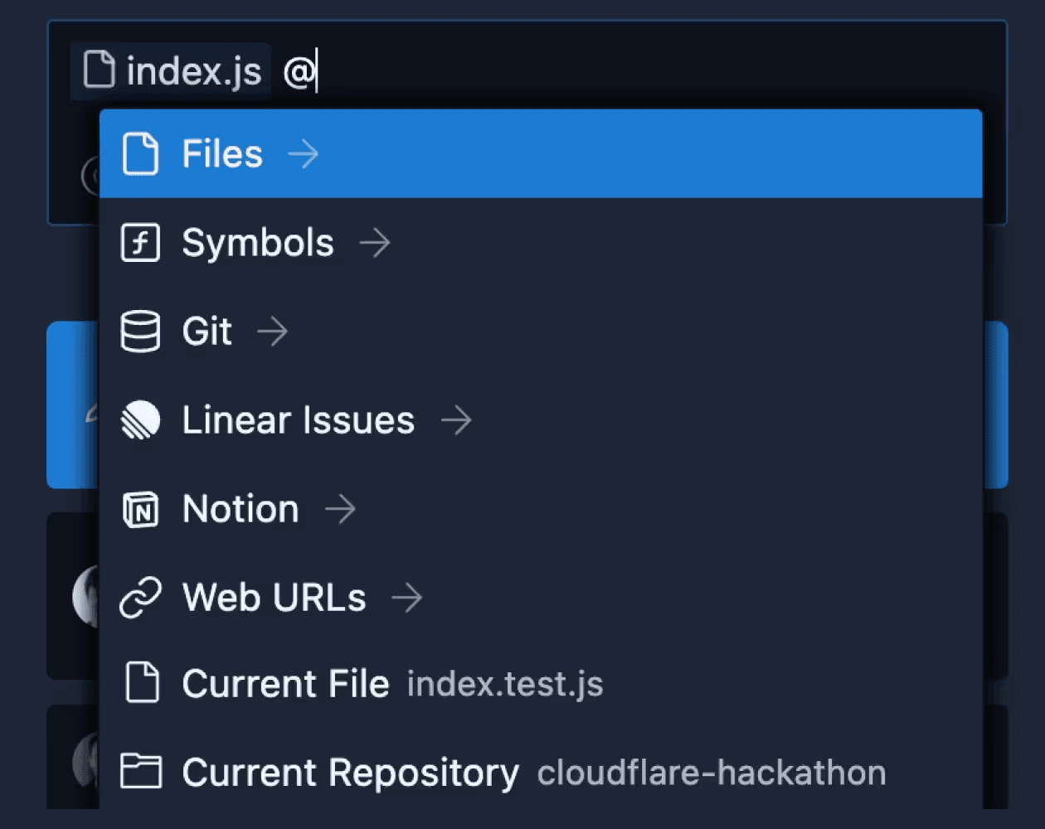This screenshot has height=829, width=1045.
Task: Open the Linear Issues submenu arrow
Action: (x=456, y=420)
